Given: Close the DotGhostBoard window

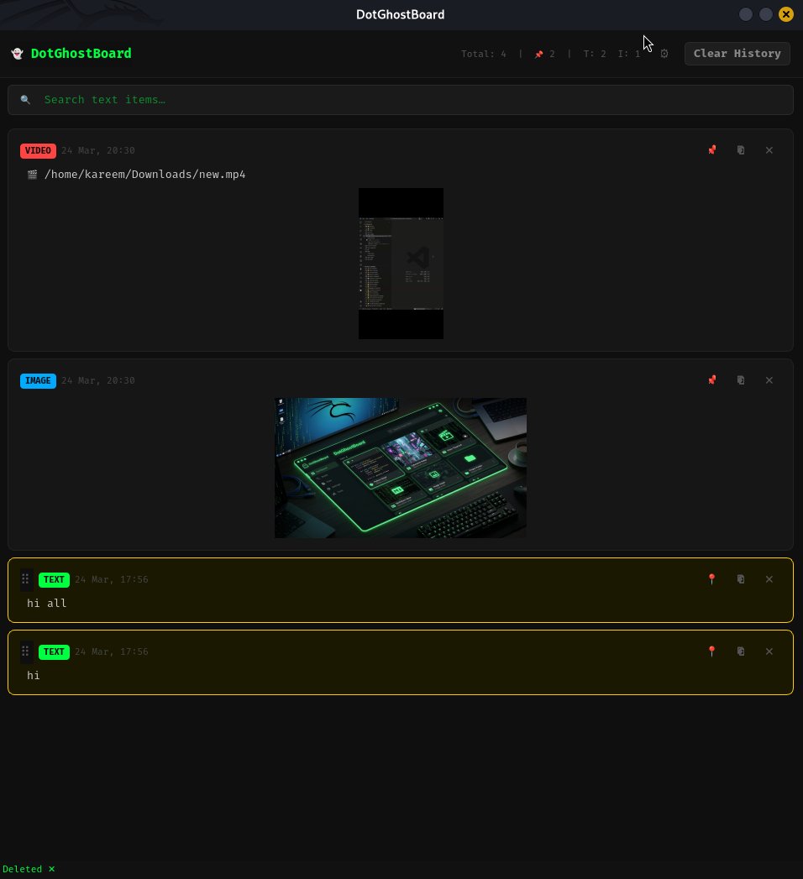Looking at the screenshot, I should pos(786,14).
